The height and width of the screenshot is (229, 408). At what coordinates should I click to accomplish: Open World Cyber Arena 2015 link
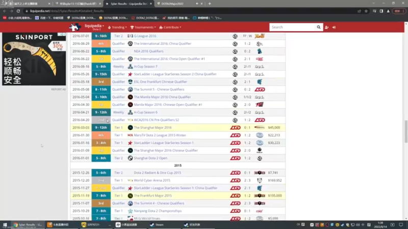point(151,180)
